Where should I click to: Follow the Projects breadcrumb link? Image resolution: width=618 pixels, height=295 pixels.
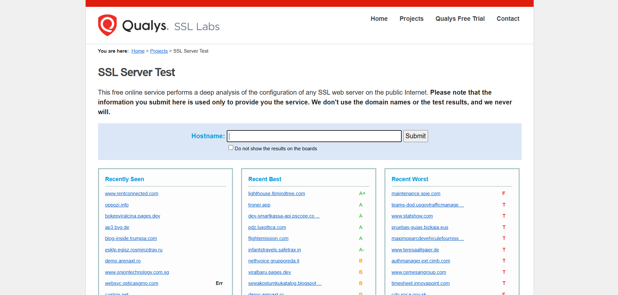pyautogui.click(x=159, y=51)
